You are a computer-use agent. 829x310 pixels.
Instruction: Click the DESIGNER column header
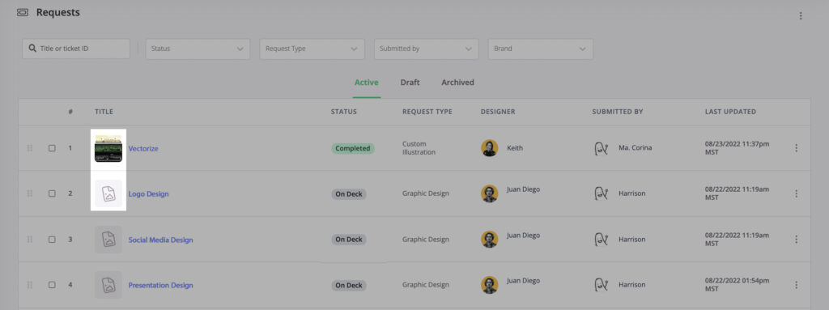498,112
